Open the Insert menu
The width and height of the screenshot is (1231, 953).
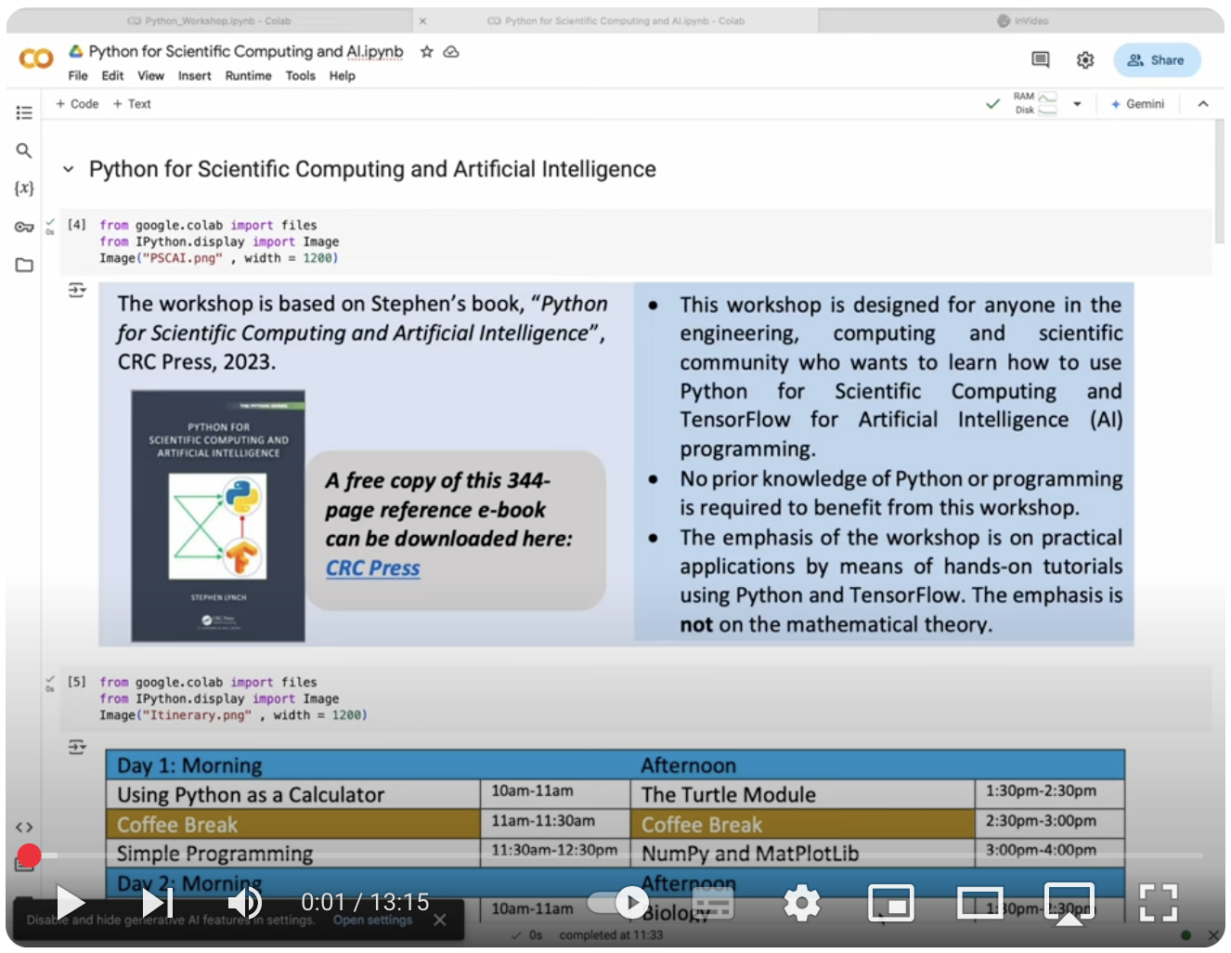(194, 76)
